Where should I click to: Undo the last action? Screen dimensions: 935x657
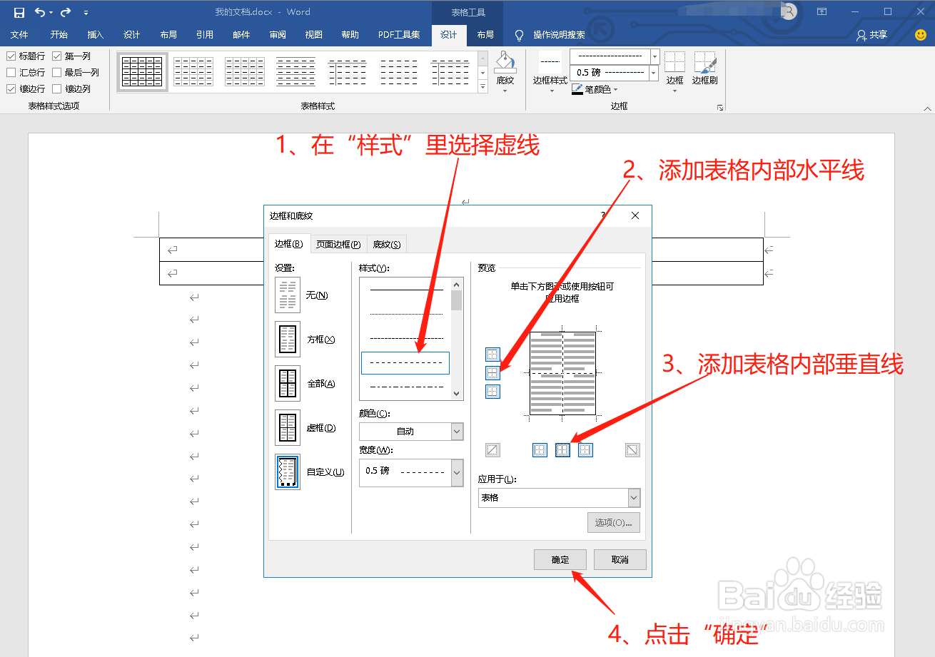[x=40, y=12]
